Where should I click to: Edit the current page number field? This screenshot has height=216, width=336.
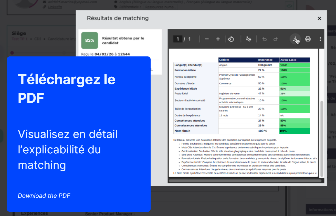(178, 39)
